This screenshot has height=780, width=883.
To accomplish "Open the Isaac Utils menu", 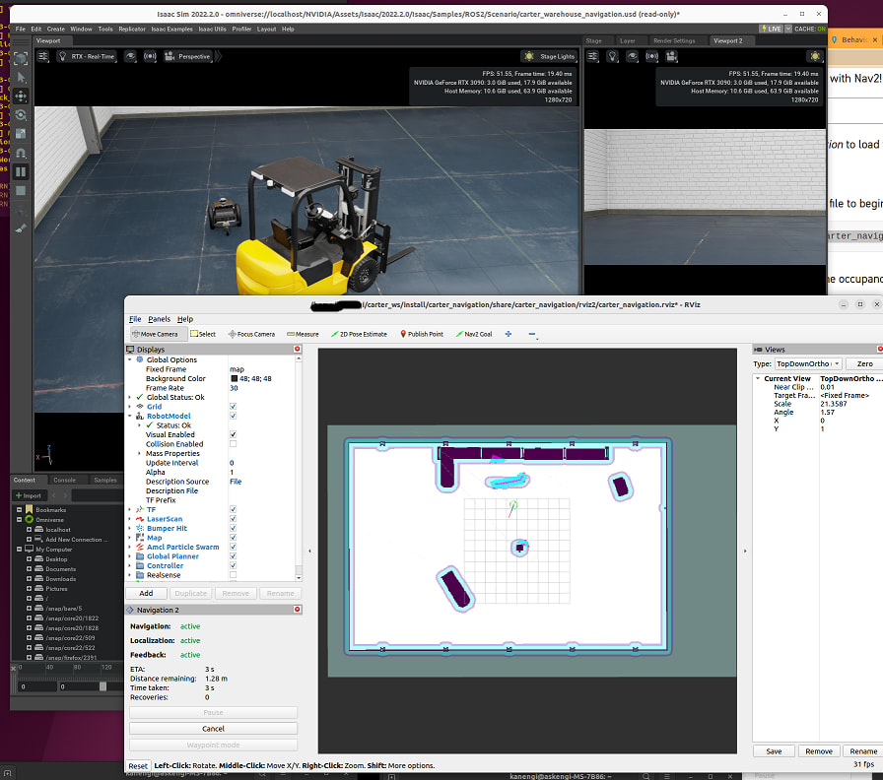I will (212, 29).
